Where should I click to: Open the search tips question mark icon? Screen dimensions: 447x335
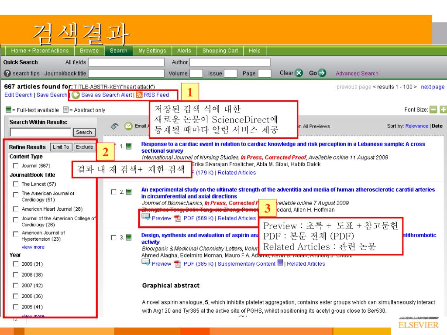pyautogui.click(x=7, y=73)
